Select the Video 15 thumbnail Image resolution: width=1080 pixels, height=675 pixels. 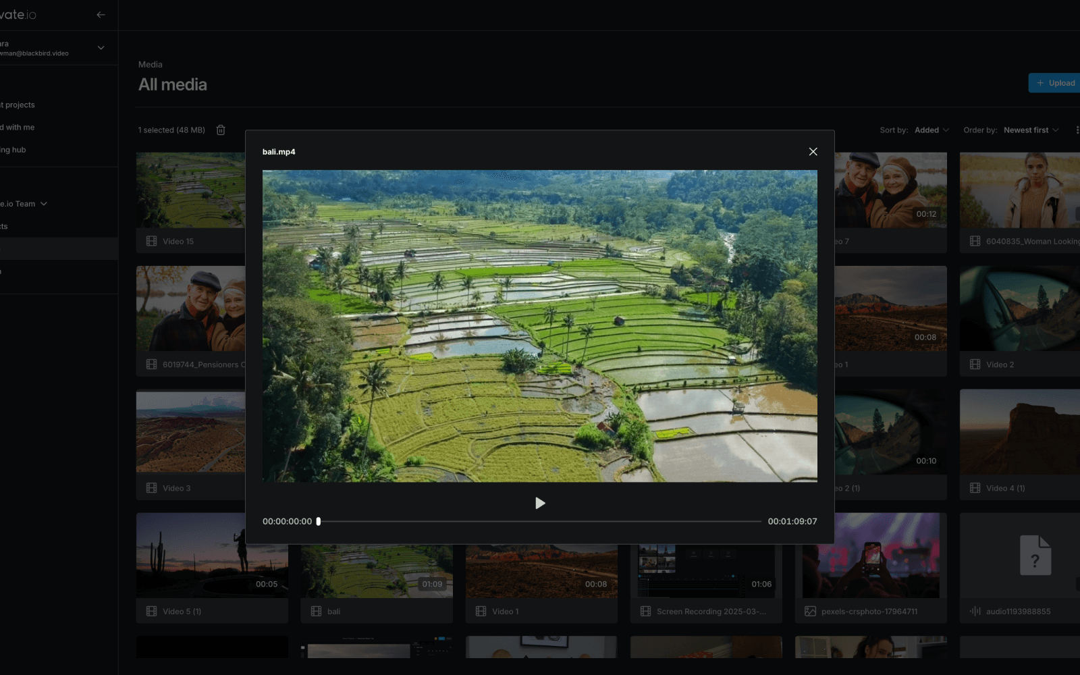point(190,190)
